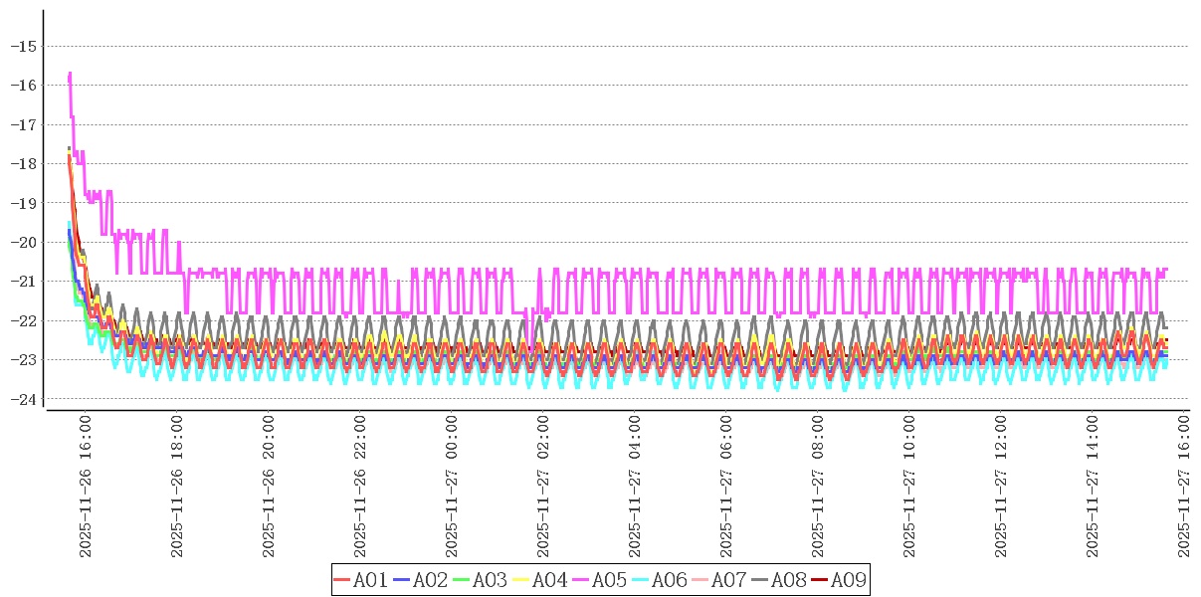
Task: Click the -24 y-axis value label
Action: [23, 399]
